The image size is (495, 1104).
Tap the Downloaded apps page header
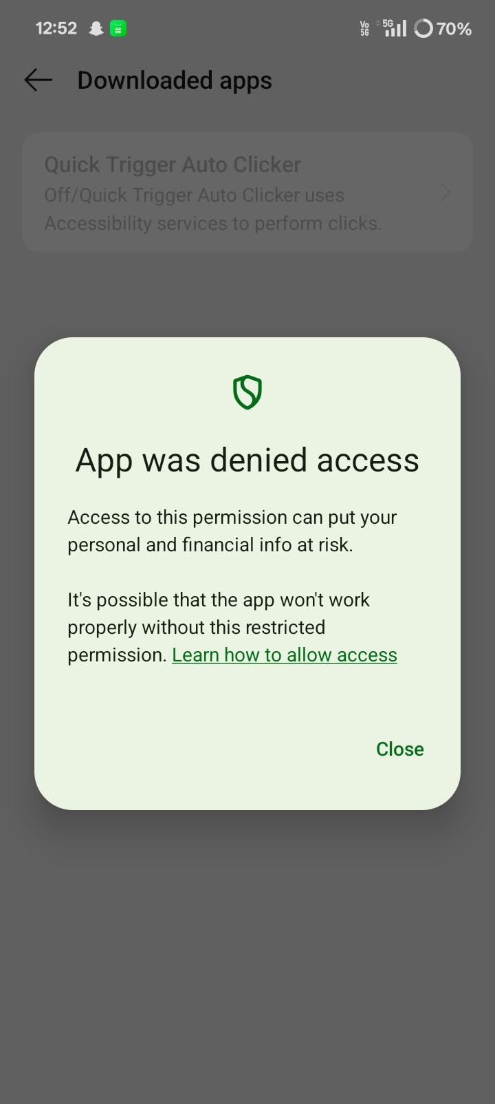click(175, 81)
